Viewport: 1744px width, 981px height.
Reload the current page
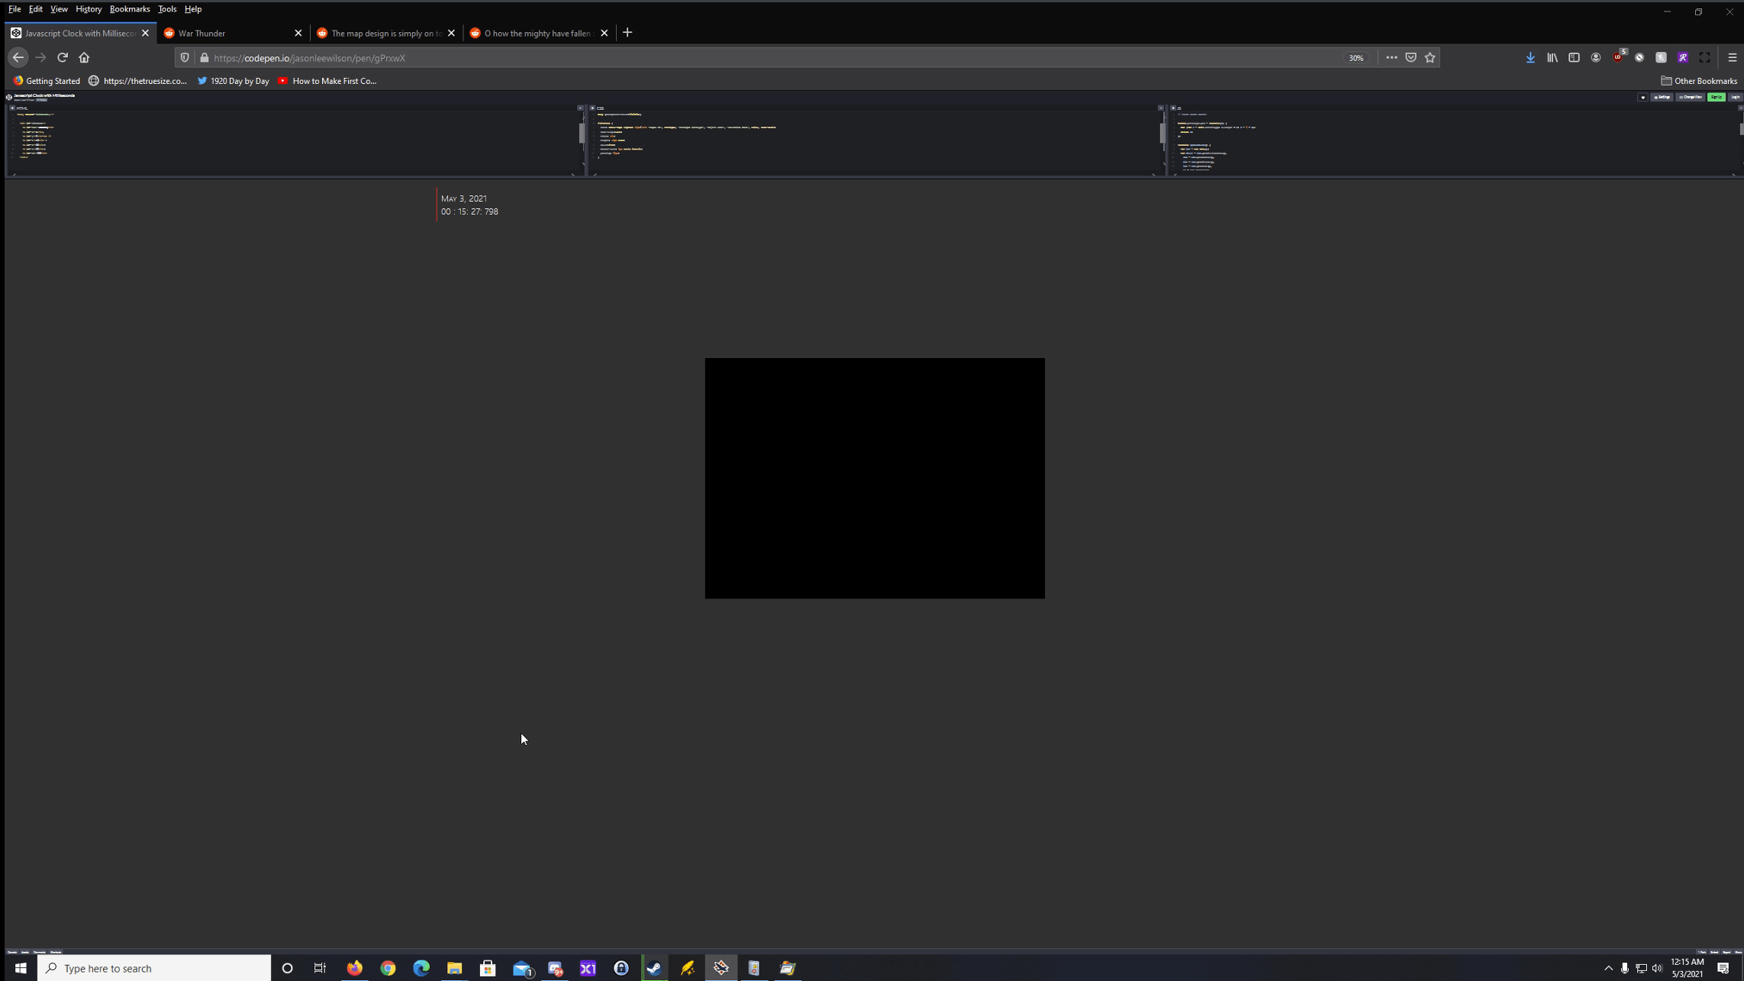click(x=63, y=58)
